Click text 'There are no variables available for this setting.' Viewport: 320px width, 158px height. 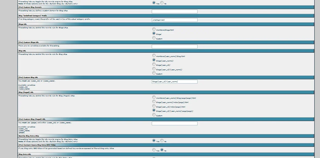pos(39,46)
